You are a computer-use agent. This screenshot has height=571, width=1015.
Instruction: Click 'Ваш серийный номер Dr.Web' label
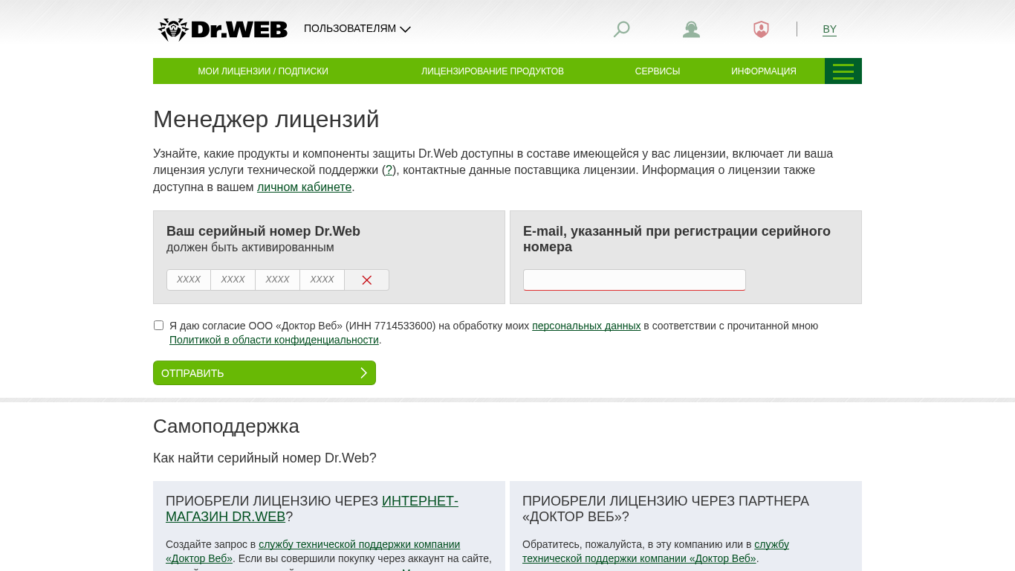[263, 231]
